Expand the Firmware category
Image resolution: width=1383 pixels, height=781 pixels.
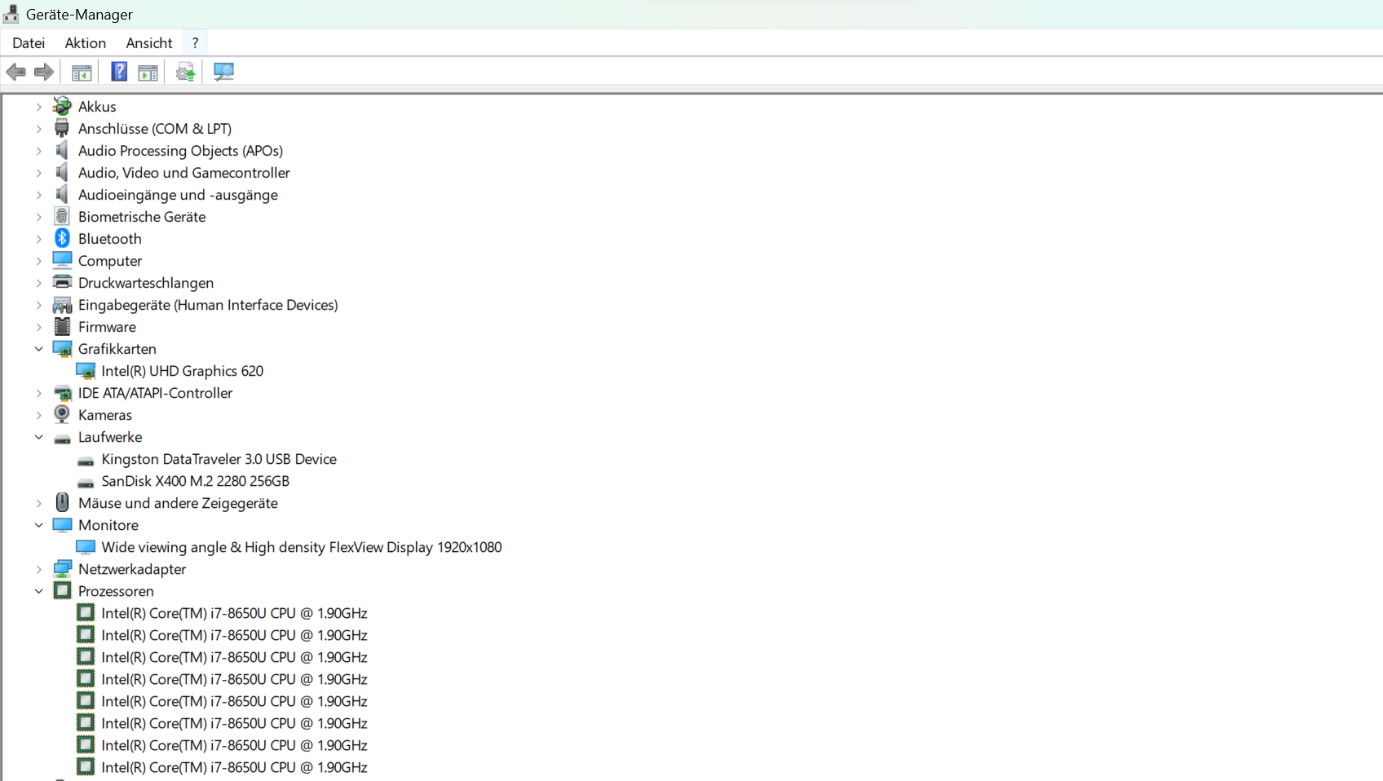click(x=38, y=327)
